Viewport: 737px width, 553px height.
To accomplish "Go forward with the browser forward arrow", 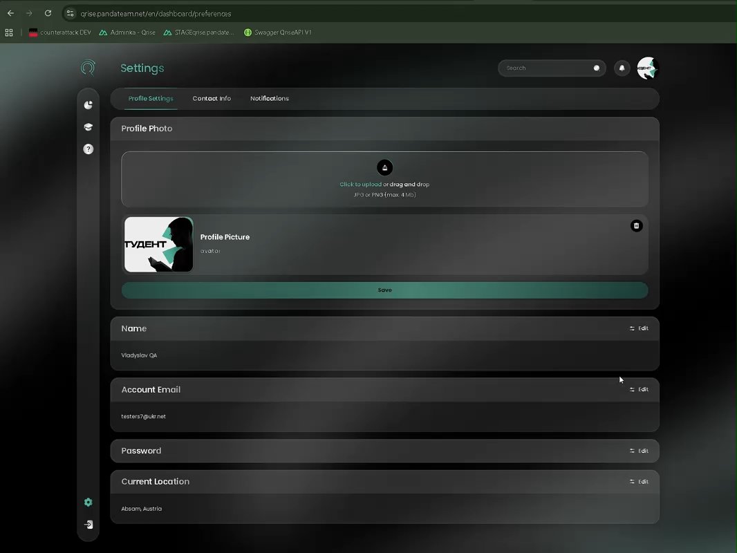I will tap(29, 13).
